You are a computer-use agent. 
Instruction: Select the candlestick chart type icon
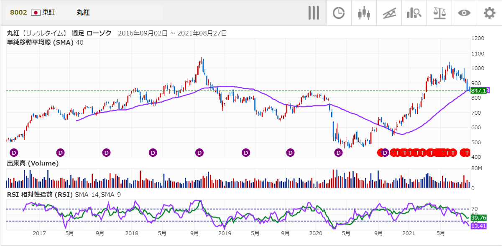coord(364,13)
